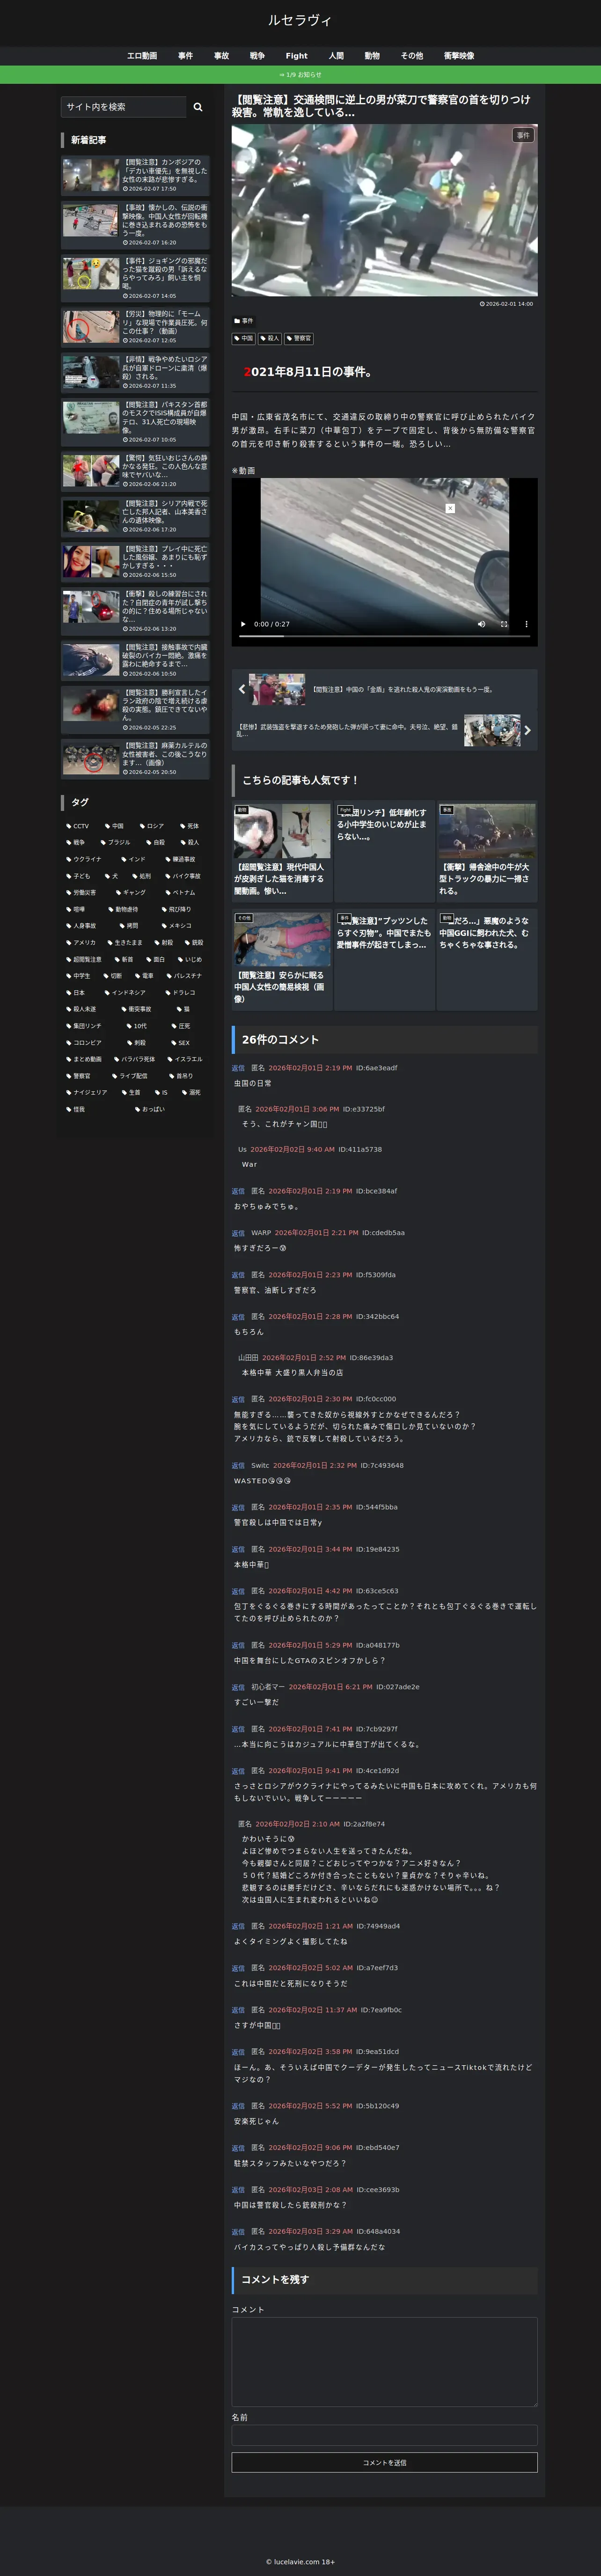Screen dimensions: 601x2576
Task: Open the シリア内戦 sidebar article
Action: (135, 516)
